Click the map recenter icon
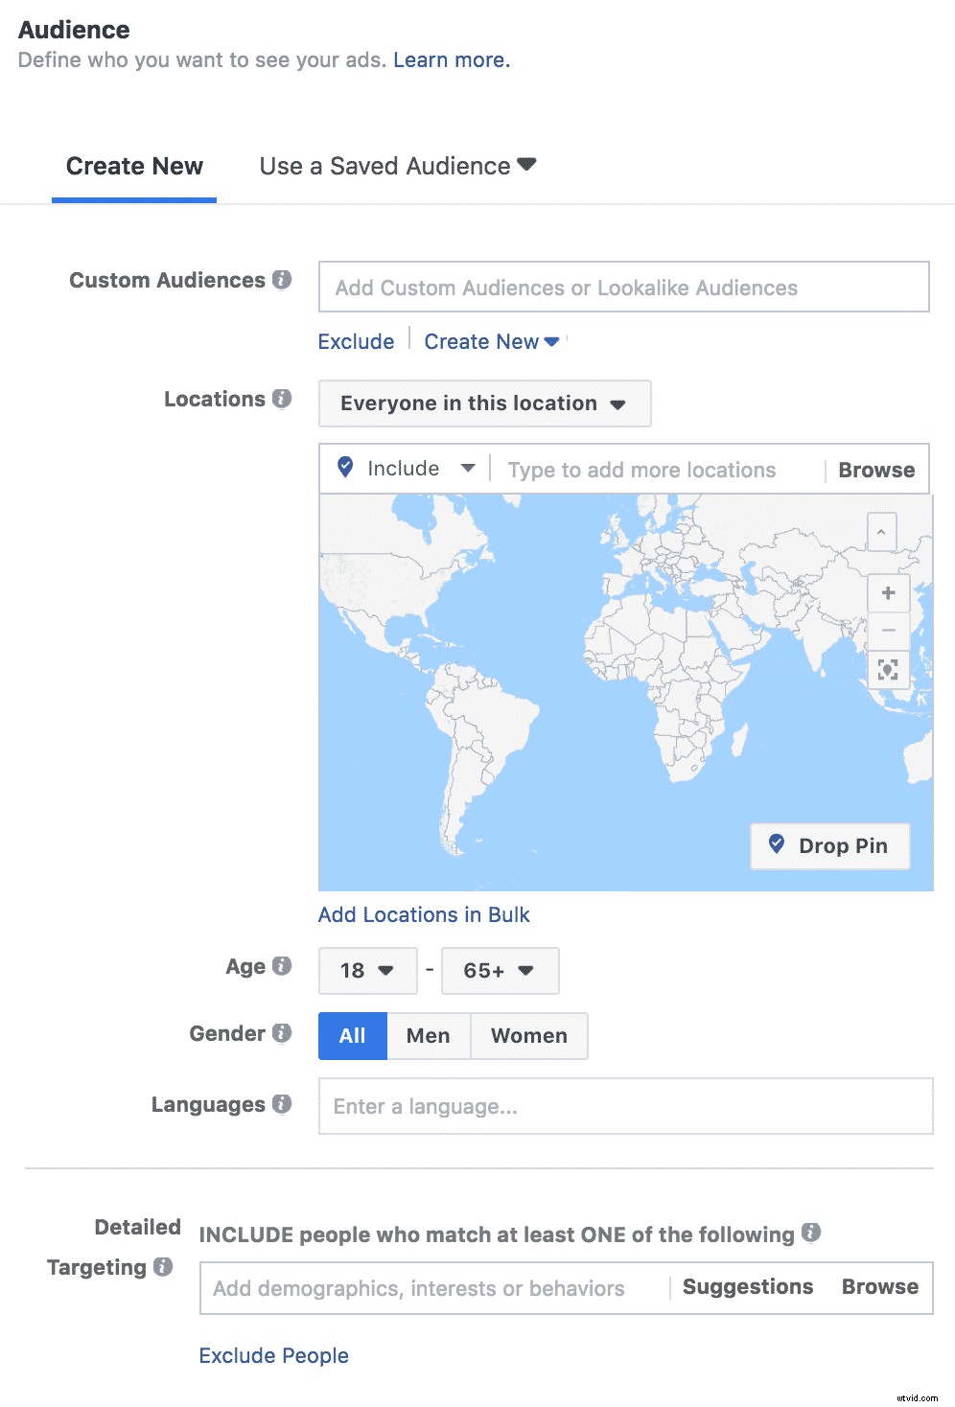This screenshot has height=1407, width=955. [x=888, y=670]
